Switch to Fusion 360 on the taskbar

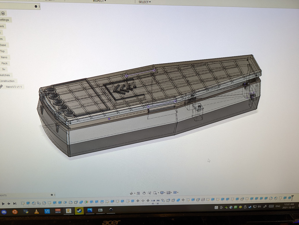[x=68, y=211]
